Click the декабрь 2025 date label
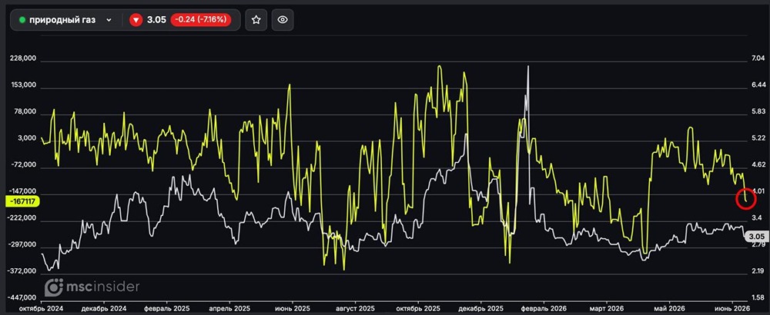This screenshot has width=770, height=315. 480,309
